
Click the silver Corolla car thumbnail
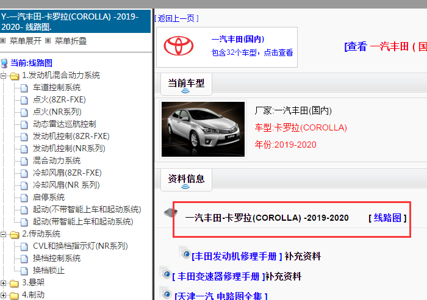(x=203, y=129)
